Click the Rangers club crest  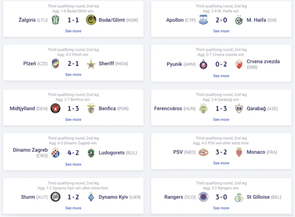(204, 197)
